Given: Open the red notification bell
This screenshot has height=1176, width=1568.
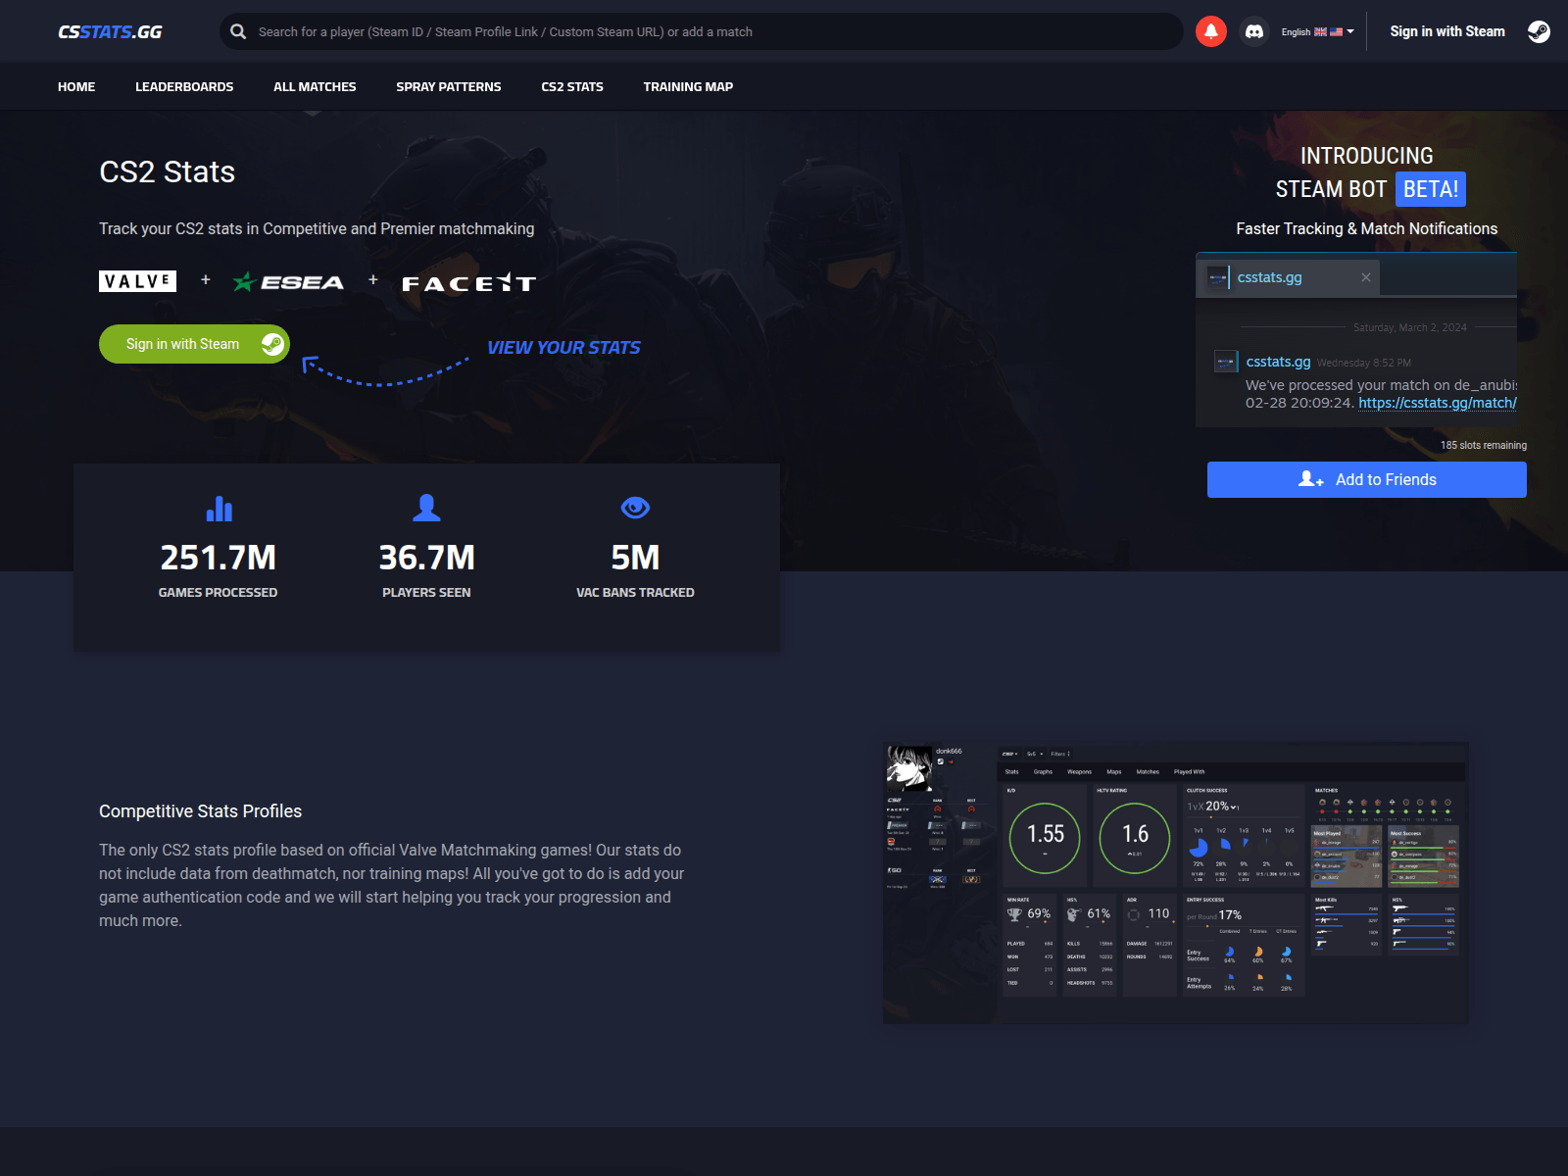Looking at the screenshot, I should point(1211,31).
